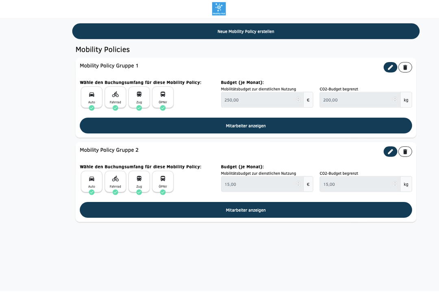
Task: Click the kg unit label in Gruppe 1
Action: pos(406,100)
